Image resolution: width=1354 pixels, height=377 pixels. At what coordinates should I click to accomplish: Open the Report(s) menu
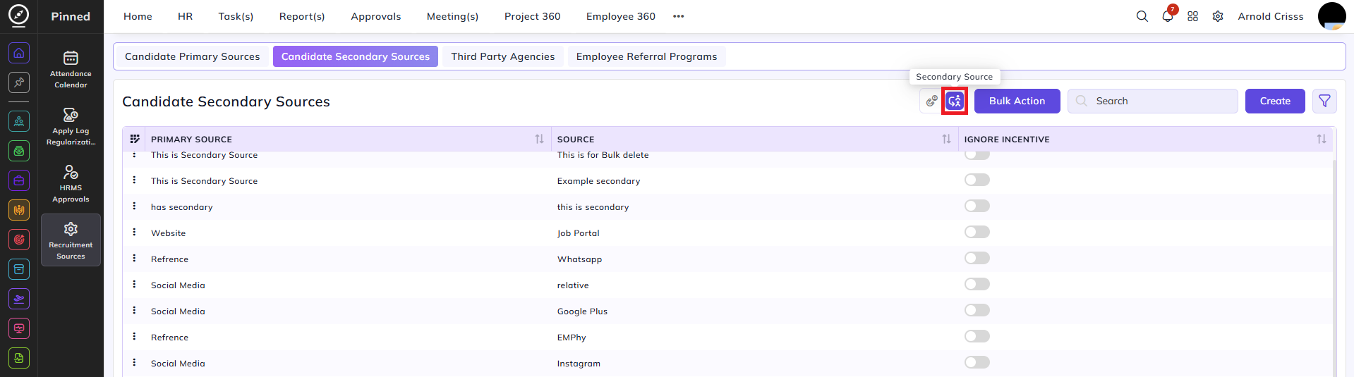302,16
